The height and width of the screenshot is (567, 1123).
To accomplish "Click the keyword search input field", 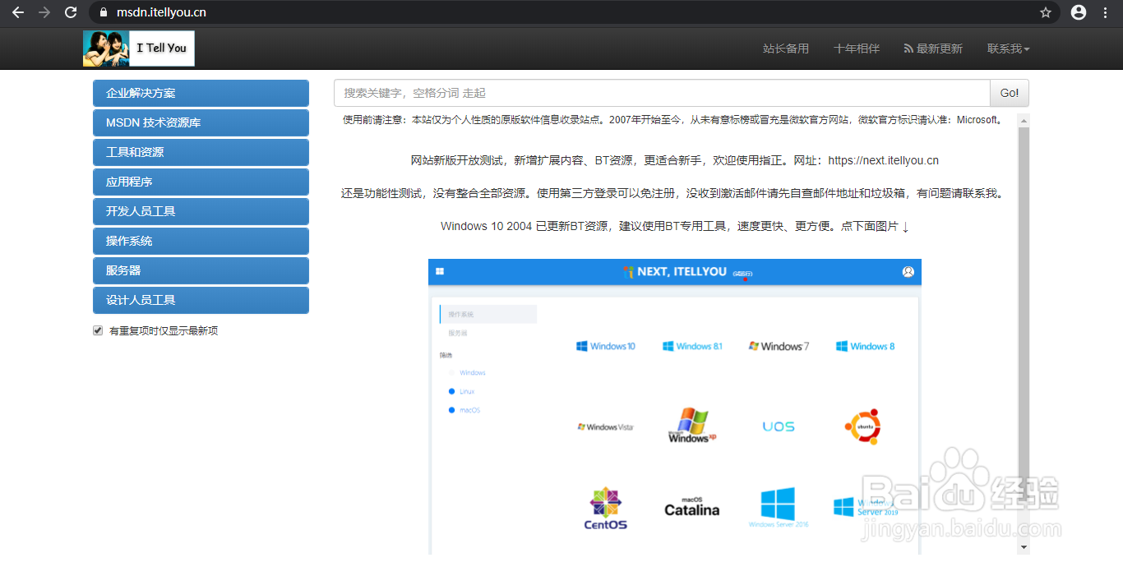I will tap(662, 93).
